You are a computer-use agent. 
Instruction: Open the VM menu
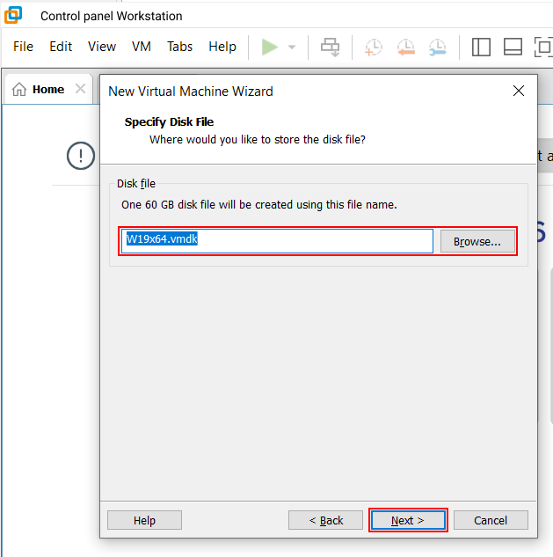[142, 47]
